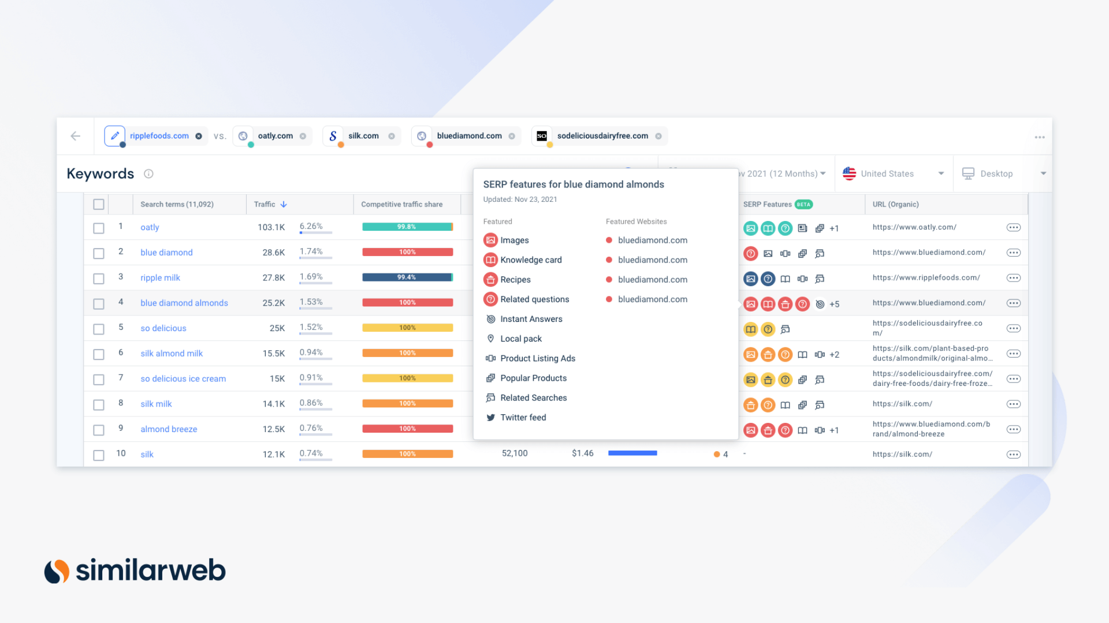Viewport: 1109px width, 623px height.
Task: Click the BETA badge next to SERP Features
Action: tap(803, 204)
